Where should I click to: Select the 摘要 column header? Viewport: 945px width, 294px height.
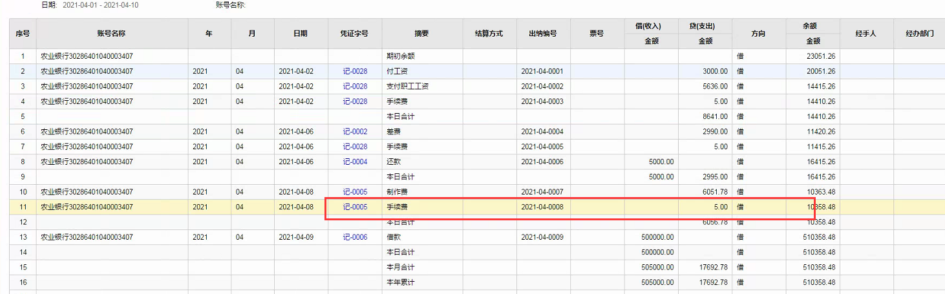click(422, 34)
